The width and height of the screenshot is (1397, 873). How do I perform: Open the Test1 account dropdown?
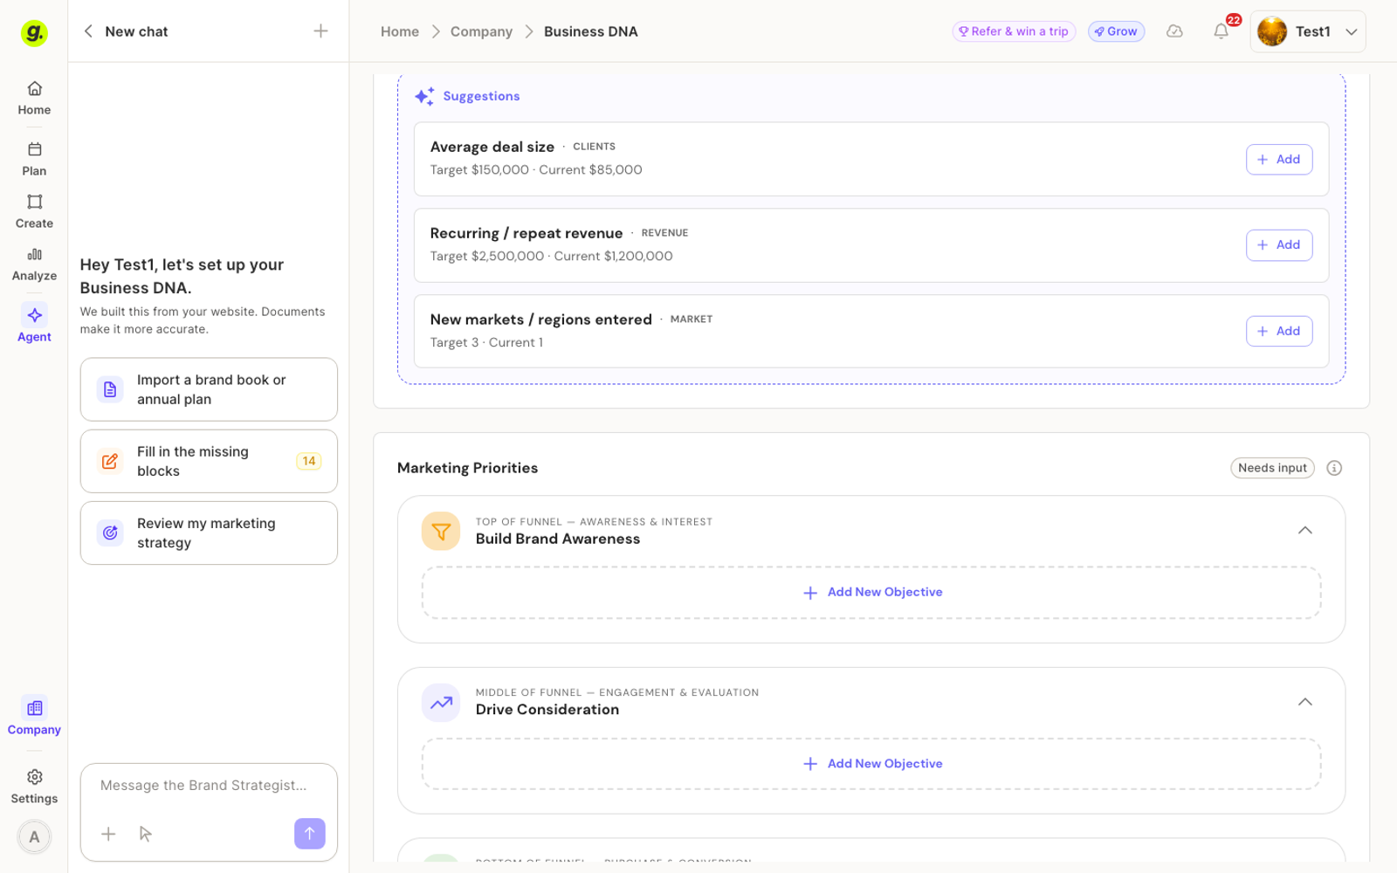point(1307,31)
